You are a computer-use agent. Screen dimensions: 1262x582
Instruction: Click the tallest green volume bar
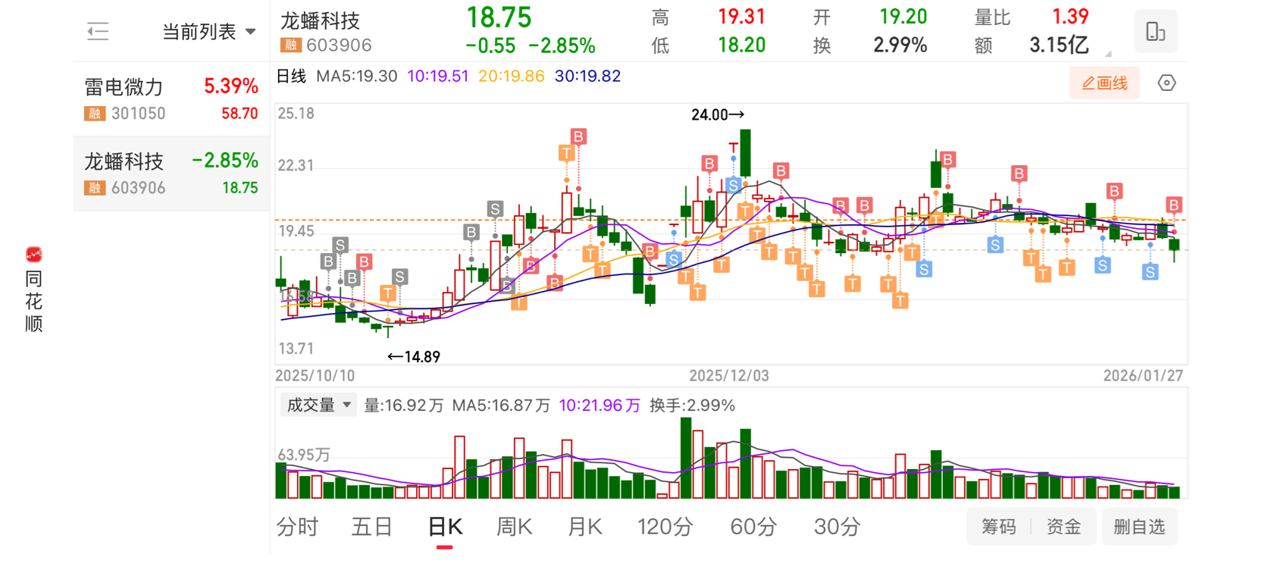pyautogui.click(x=686, y=458)
